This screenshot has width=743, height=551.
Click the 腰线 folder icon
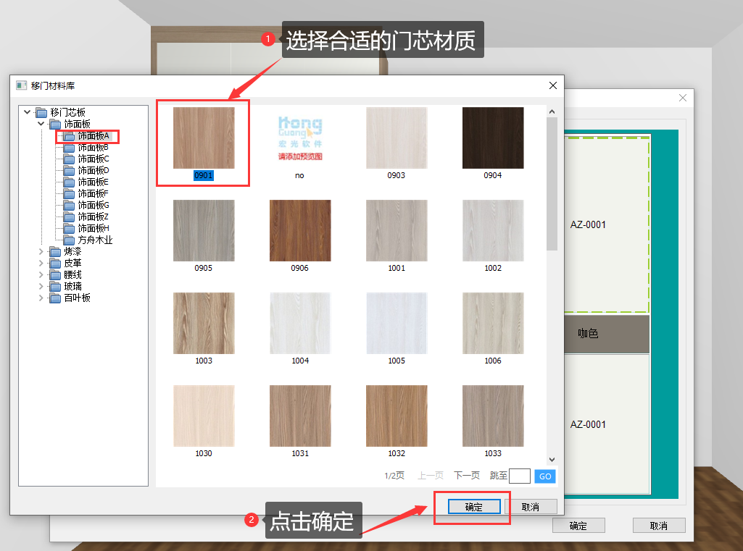click(55, 274)
